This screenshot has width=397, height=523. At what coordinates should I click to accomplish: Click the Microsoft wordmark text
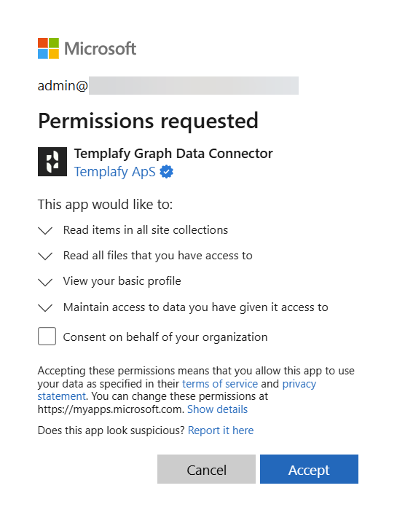(100, 49)
